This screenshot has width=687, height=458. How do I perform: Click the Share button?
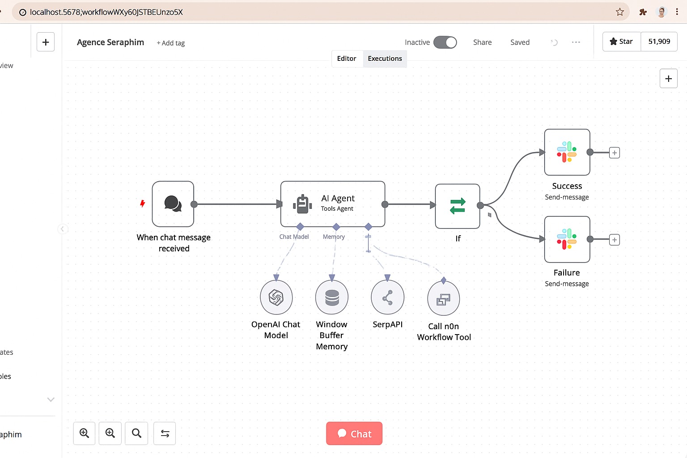(482, 42)
